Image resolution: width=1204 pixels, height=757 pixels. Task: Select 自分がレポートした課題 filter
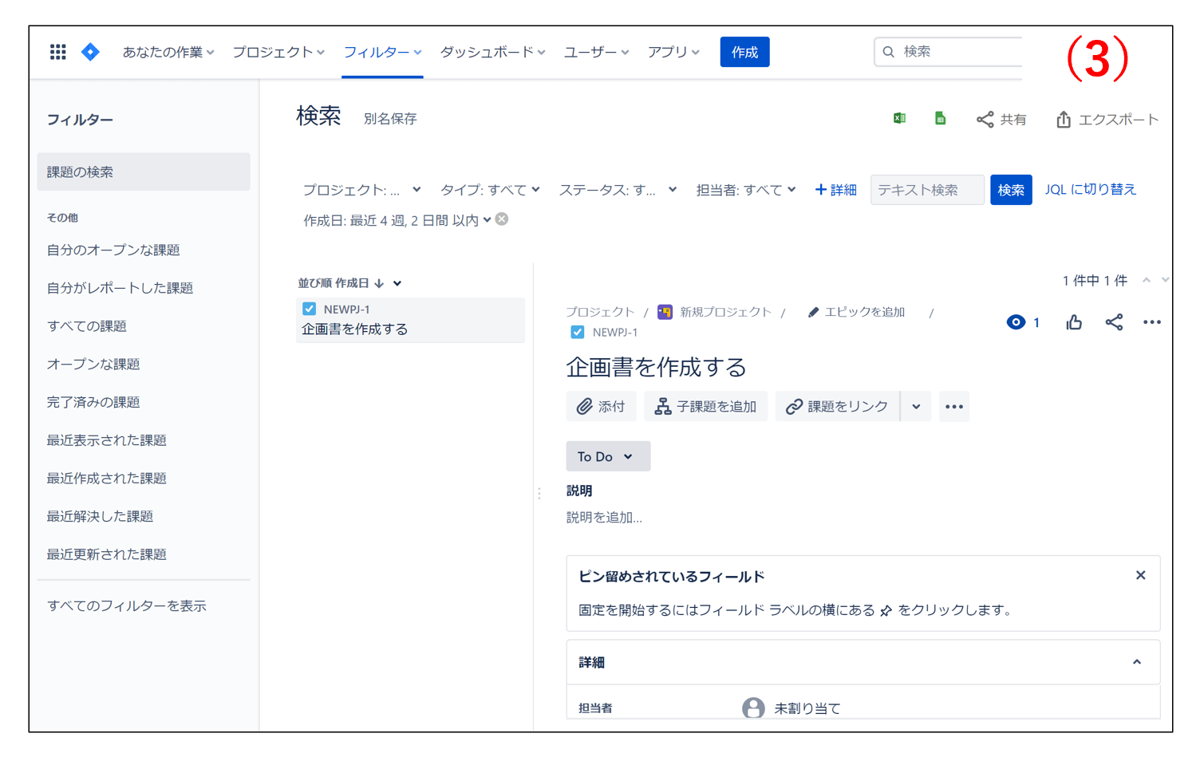tap(120, 288)
